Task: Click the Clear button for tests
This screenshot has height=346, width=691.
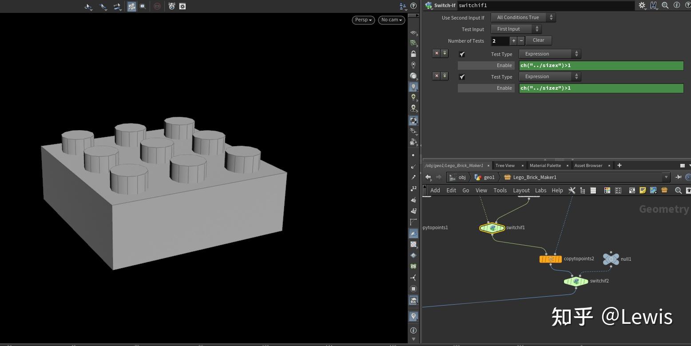Action: (x=538, y=40)
